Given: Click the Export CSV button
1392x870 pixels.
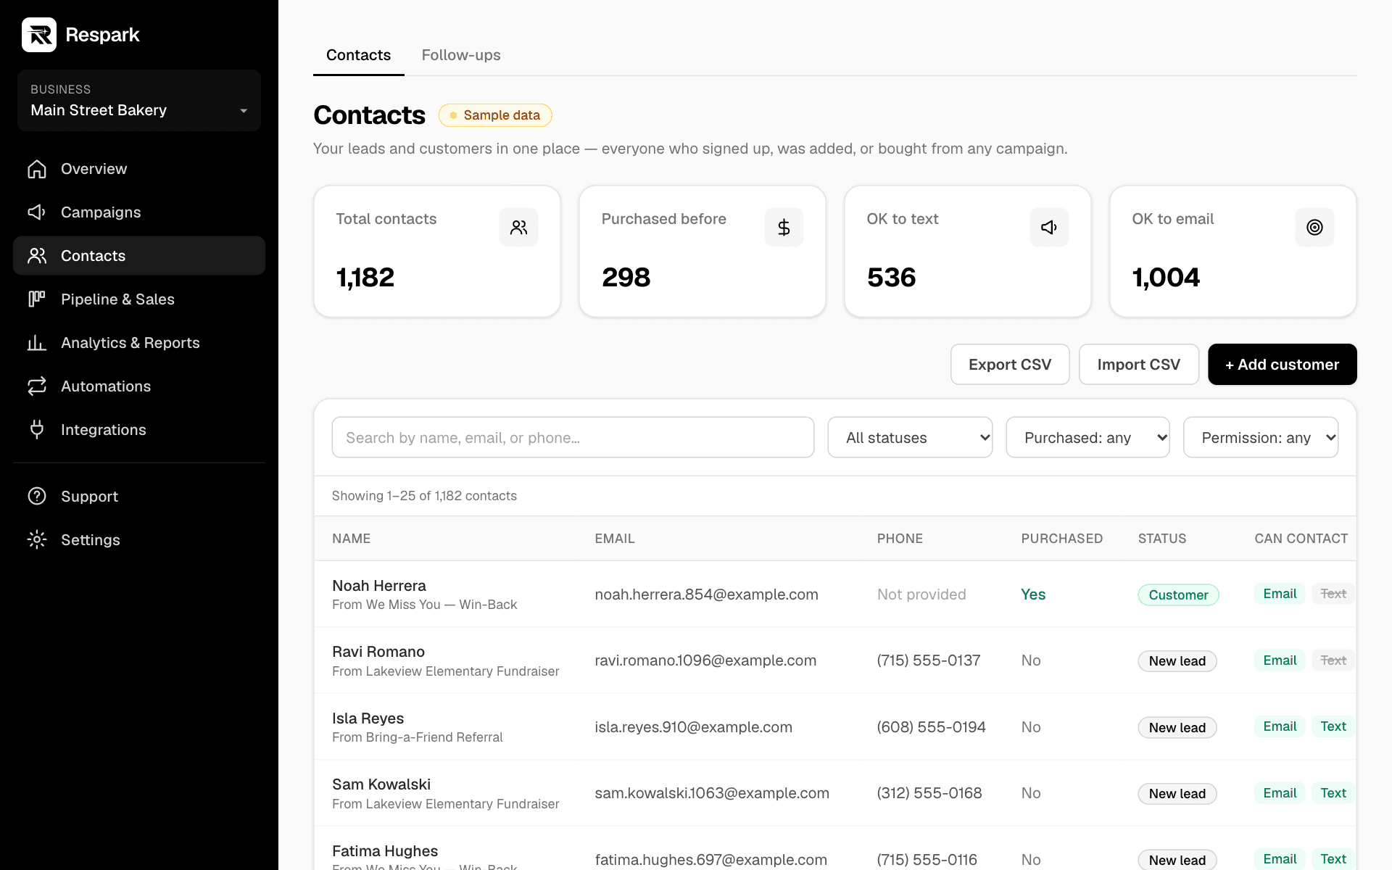Looking at the screenshot, I should (1010, 365).
